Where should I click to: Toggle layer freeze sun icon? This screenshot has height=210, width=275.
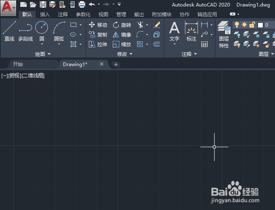244,25
